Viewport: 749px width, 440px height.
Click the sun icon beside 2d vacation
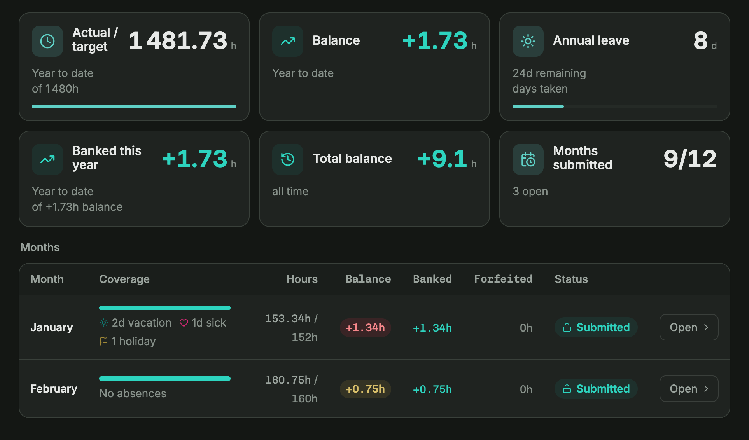[x=104, y=323]
